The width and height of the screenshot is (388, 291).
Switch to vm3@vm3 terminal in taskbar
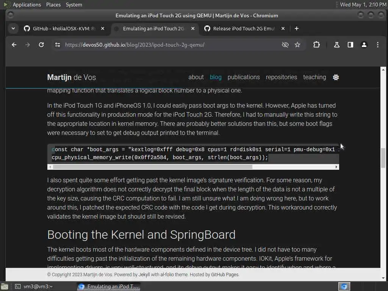pos(34,286)
